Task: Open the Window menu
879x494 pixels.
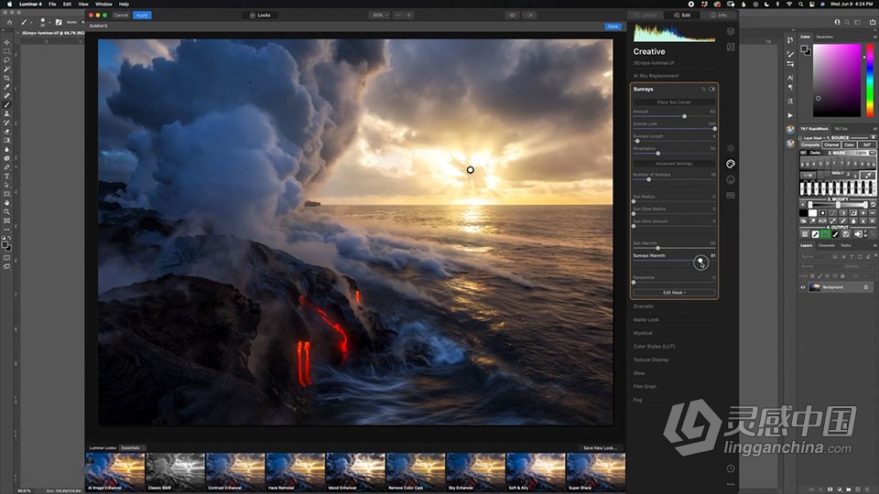Action: coord(103,4)
